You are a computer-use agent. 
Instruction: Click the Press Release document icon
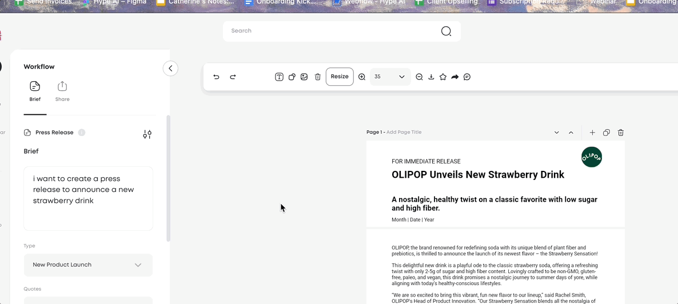click(27, 133)
